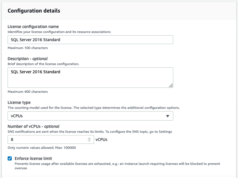Screen dimensions: 238x178
Task: Click the "License type" label
Action: pyautogui.click(x=19, y=102)
